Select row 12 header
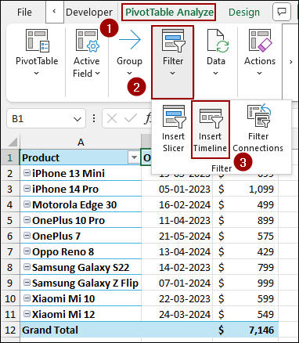299x343 pixels. pyautogui.click(x=10, y=330)
